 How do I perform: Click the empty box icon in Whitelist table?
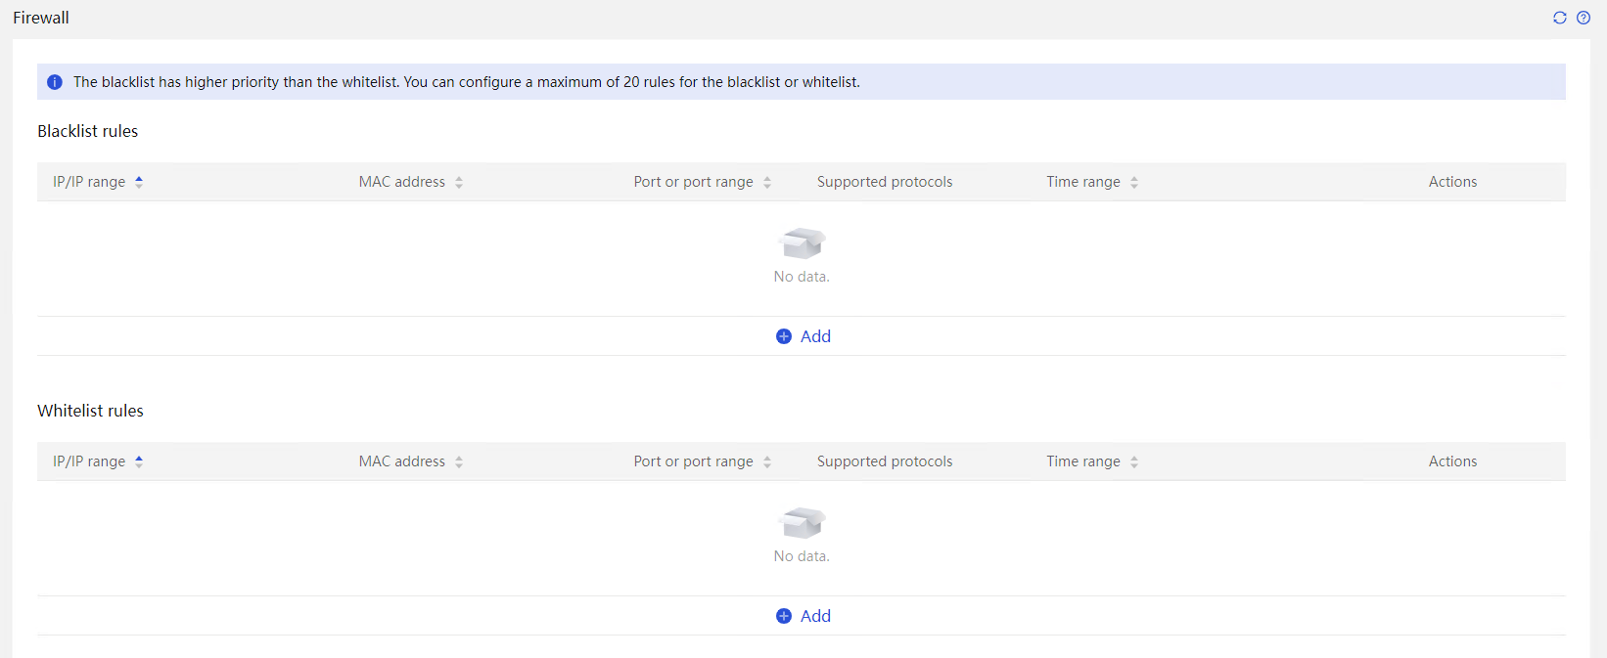[x=802, y=523]
